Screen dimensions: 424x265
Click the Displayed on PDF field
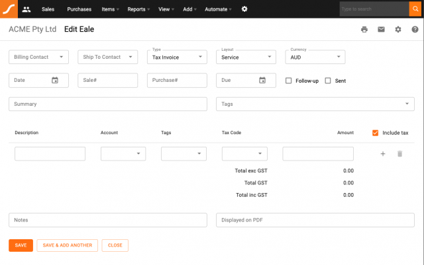tap(315, 220)
